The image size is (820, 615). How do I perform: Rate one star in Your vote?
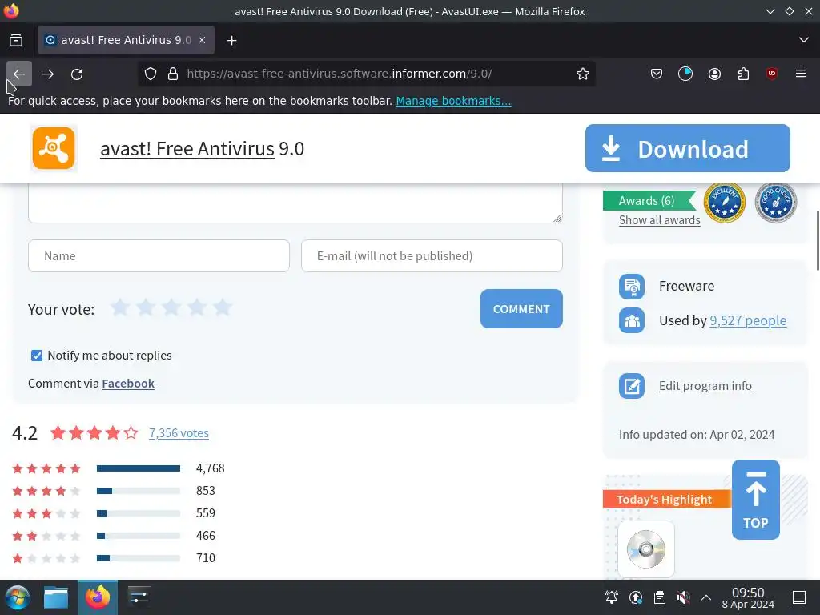120,307
